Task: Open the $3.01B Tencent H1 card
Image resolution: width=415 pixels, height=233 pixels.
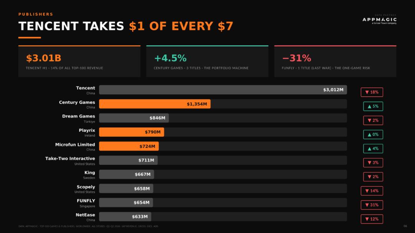Action: (80, 61)
